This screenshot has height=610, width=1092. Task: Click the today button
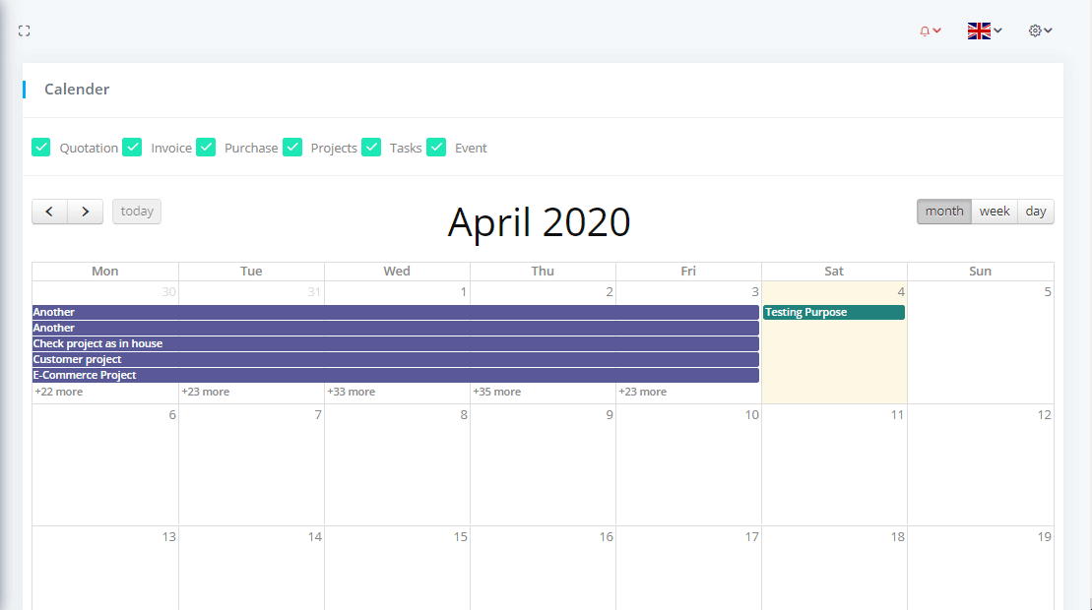tap(137, 212)
